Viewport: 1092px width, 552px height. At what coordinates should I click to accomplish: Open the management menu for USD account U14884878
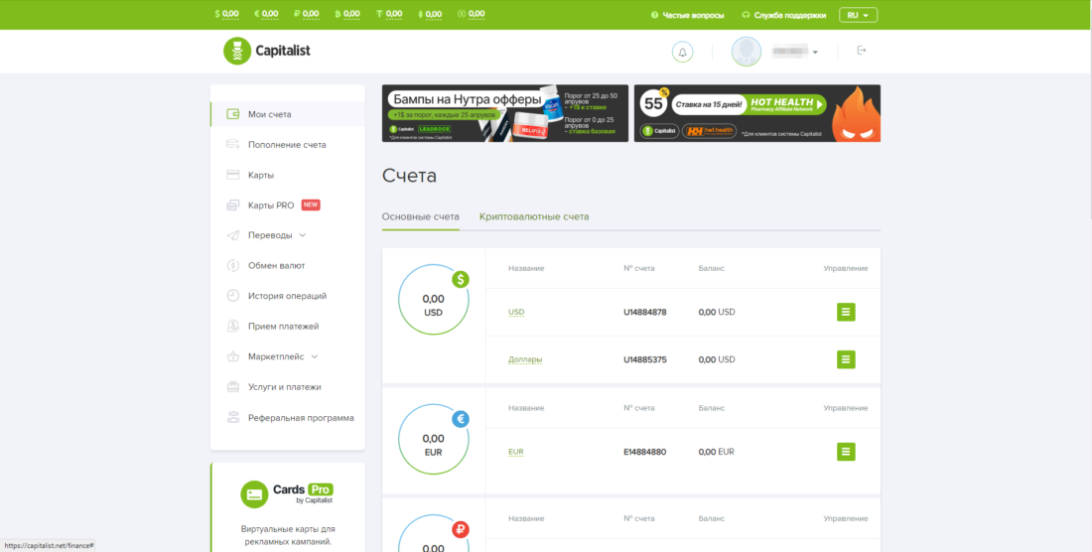click(x=846, y=312)
